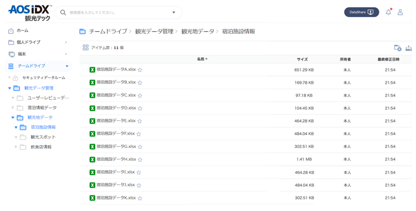This screenshot has height=211, width=416.
Task: Open the notification bell
Action: click(389, 12)
